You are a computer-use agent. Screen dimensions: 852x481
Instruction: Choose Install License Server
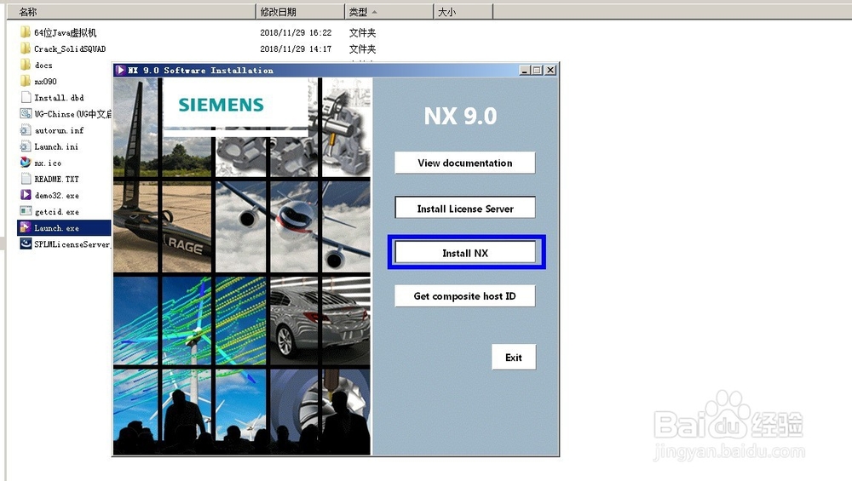[464, 208]
